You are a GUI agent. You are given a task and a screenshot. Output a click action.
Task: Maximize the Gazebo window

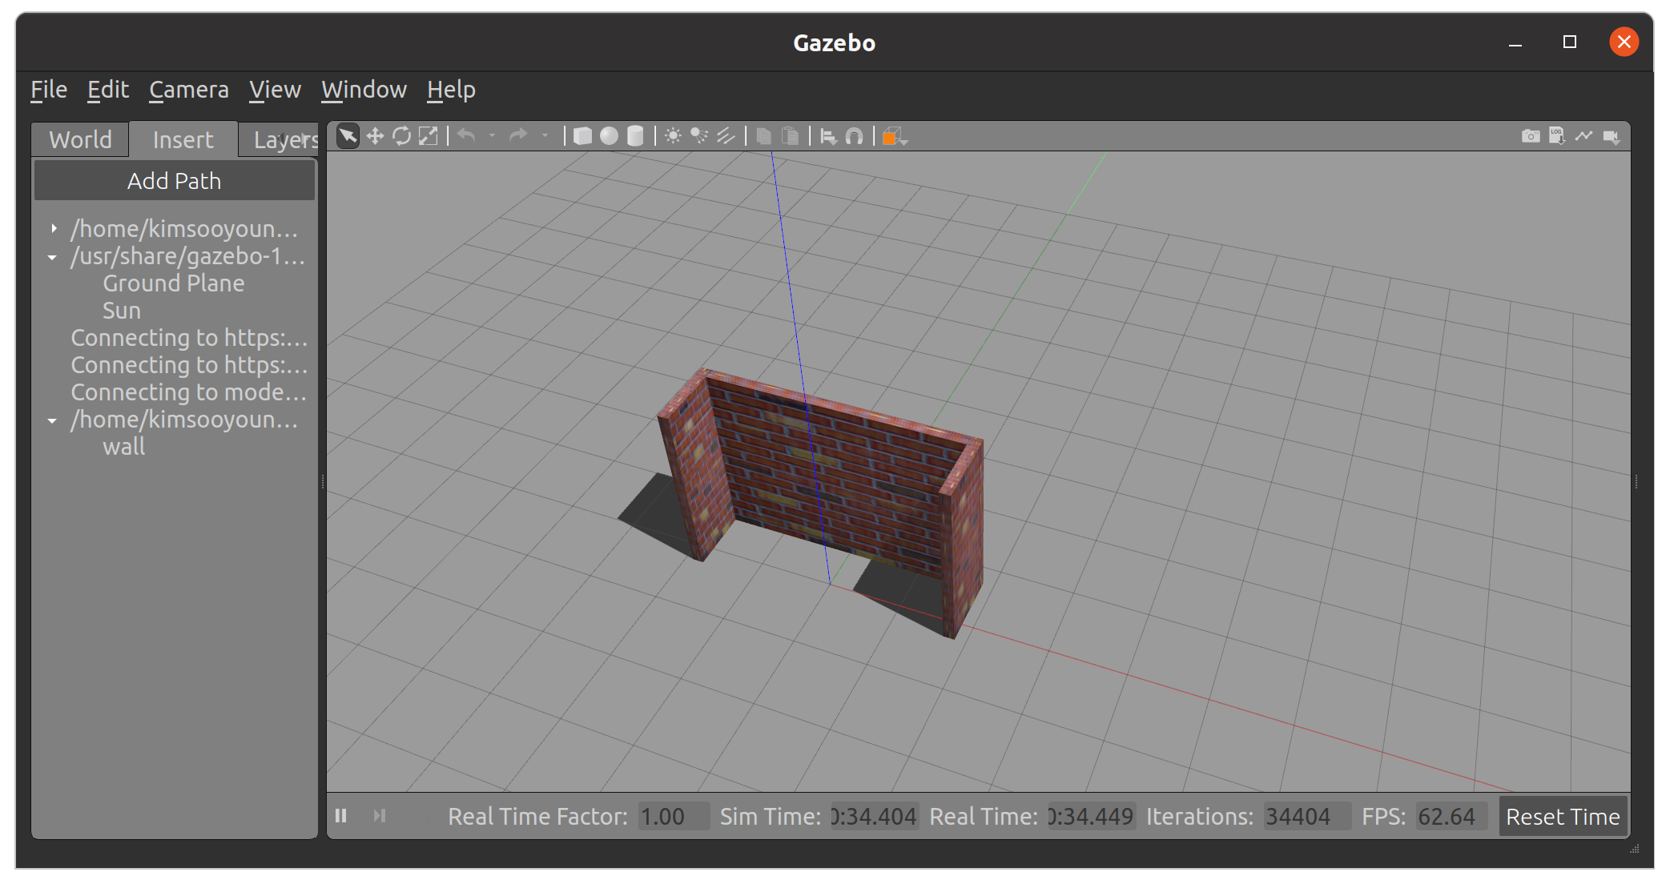point(1570,42)
